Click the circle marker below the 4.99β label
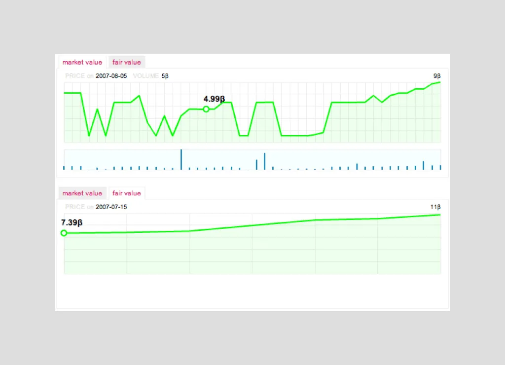The width and height of the screenshot is (505, 365). pos(206,109)
